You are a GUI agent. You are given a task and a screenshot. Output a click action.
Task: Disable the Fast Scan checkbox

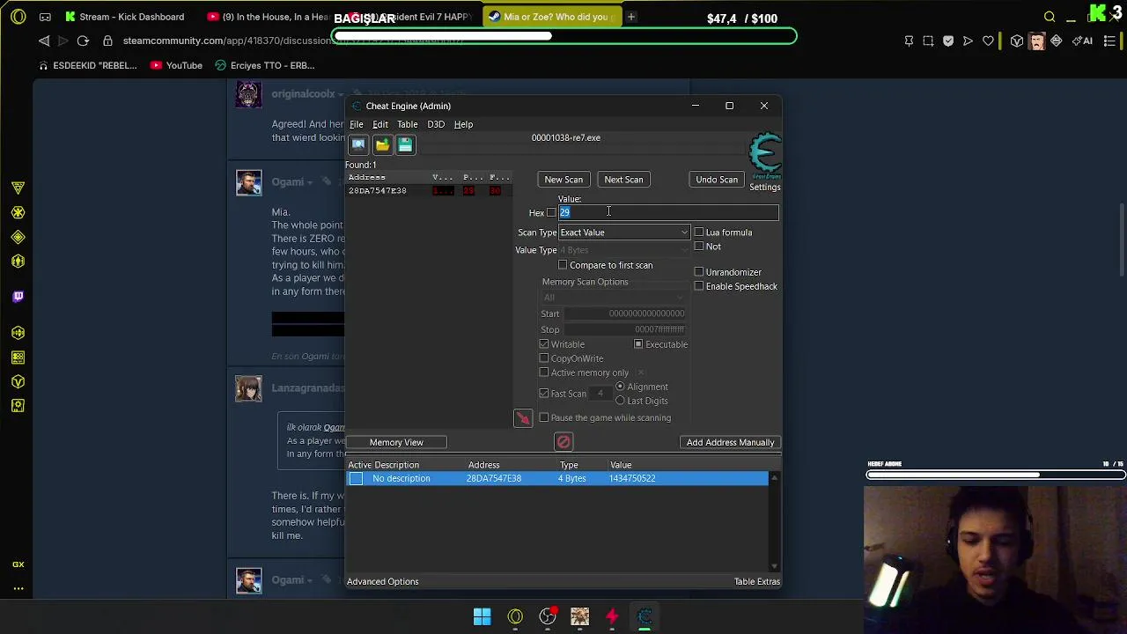[544, 394]
